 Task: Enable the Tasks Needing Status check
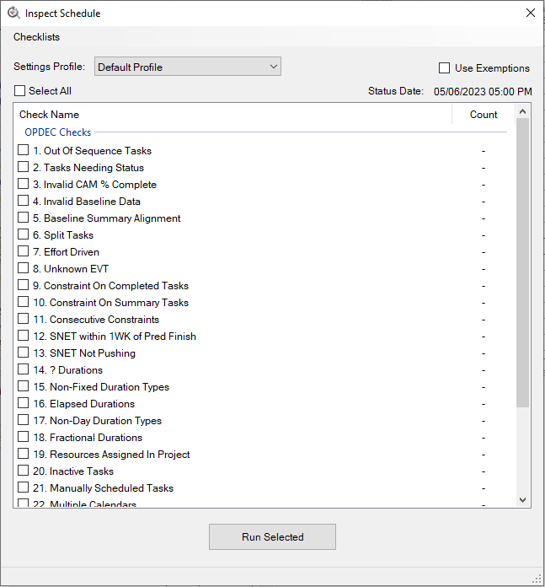click(x=24, y=167)
